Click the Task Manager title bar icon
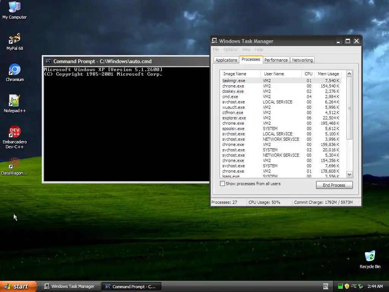 point(214,41)
